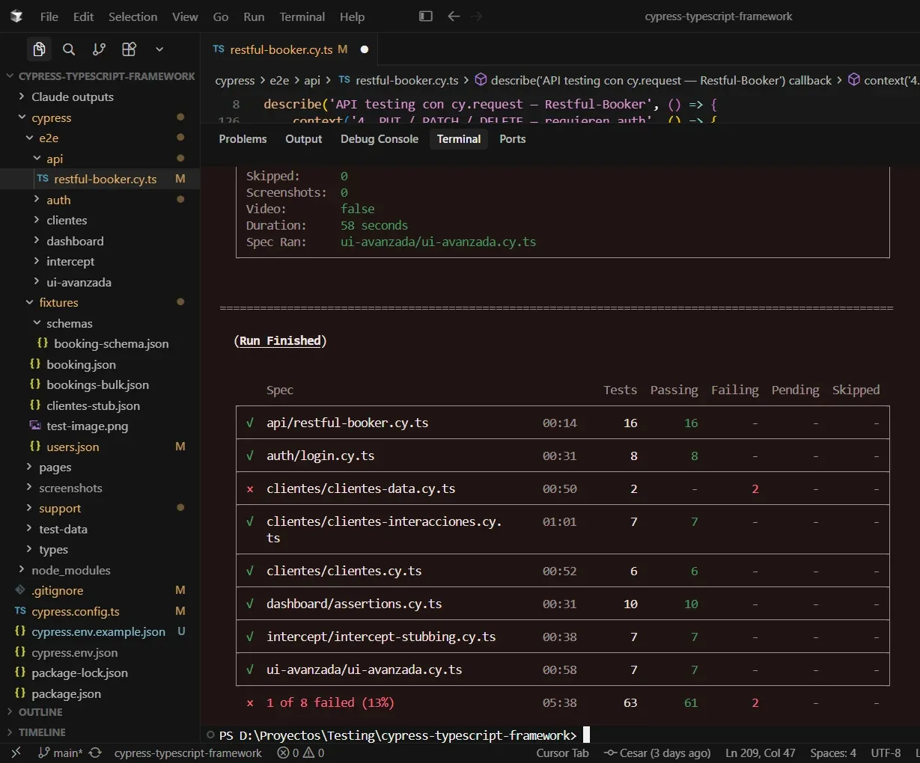Expand the intercept folder
The image size is (920, 763).
(x=100, y=262)
